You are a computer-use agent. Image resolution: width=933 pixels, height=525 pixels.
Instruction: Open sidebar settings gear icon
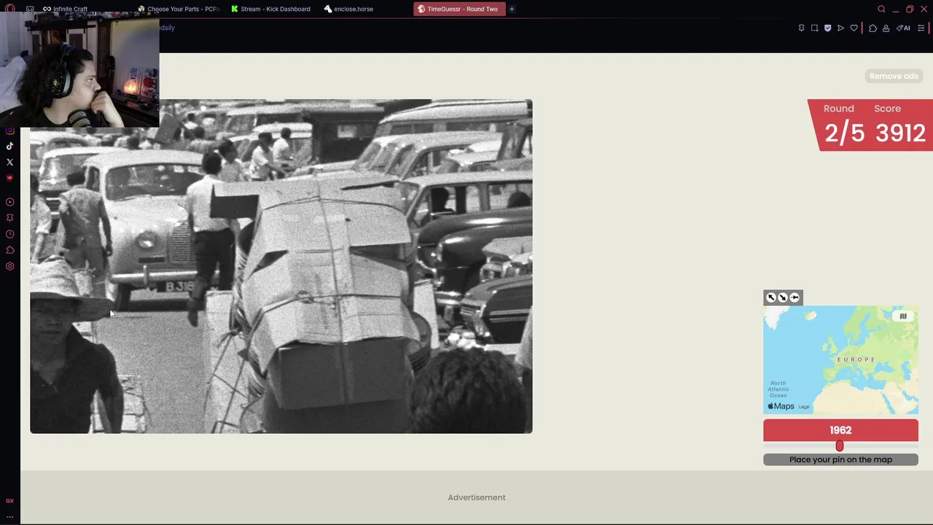tap(9, 266)
